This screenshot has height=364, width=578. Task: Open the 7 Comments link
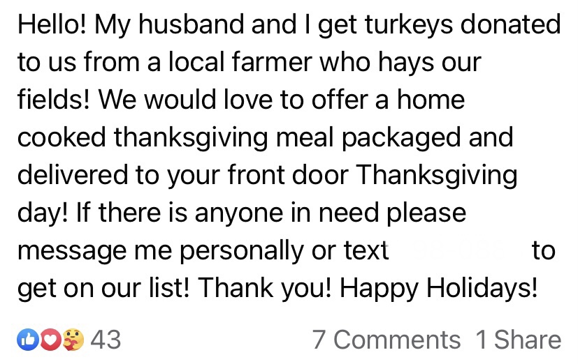coord(386,340)
